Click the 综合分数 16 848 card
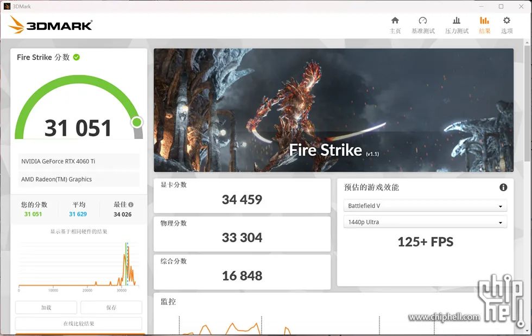This screenshot has width=532, height=336. pos(242,272)
